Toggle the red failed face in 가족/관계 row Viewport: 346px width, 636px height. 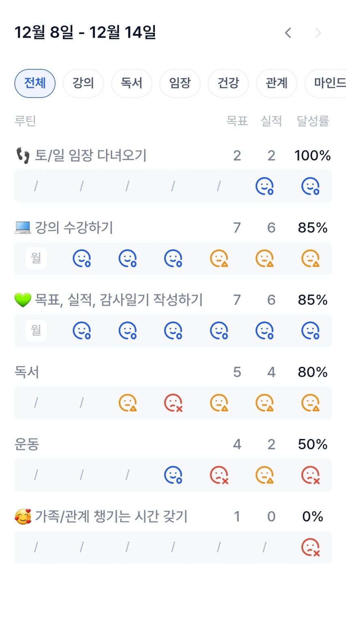[x=310, y=547]
